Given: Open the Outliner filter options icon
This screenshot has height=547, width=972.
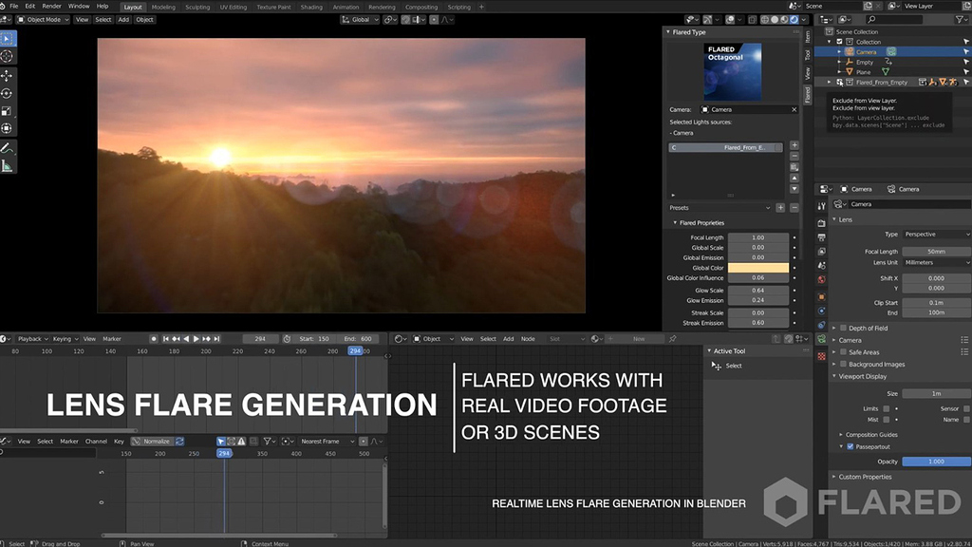Looking at the screenshot, I should [x=960, y=20].
